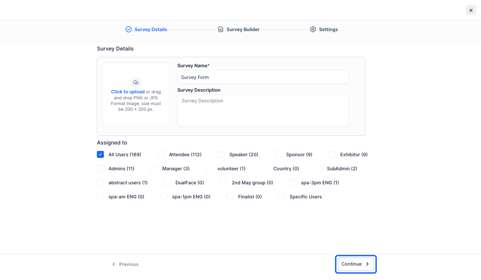Focus the Survey Description text area
This screenshot has height=280, width=481.
[x=263, y=111]
